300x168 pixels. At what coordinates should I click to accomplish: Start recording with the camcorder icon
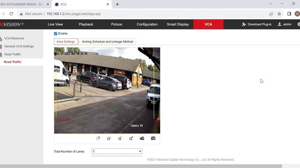142,139
